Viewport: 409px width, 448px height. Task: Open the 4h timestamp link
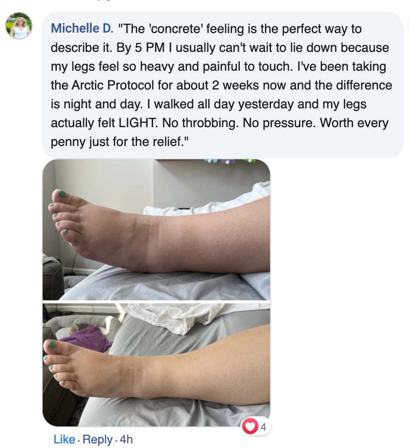[127, 439]
